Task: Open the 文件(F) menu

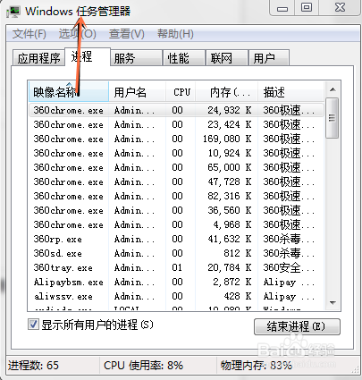Action: (29, 34)
